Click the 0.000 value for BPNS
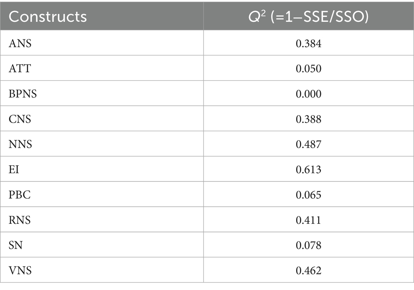Screen dimensions: 414x290 click(309, 94)
